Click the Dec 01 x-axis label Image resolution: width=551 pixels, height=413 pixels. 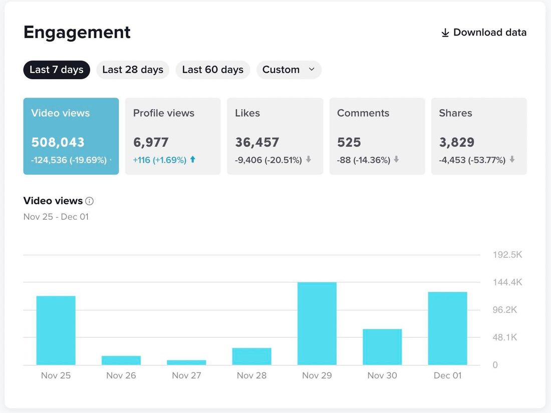(448, 375)
